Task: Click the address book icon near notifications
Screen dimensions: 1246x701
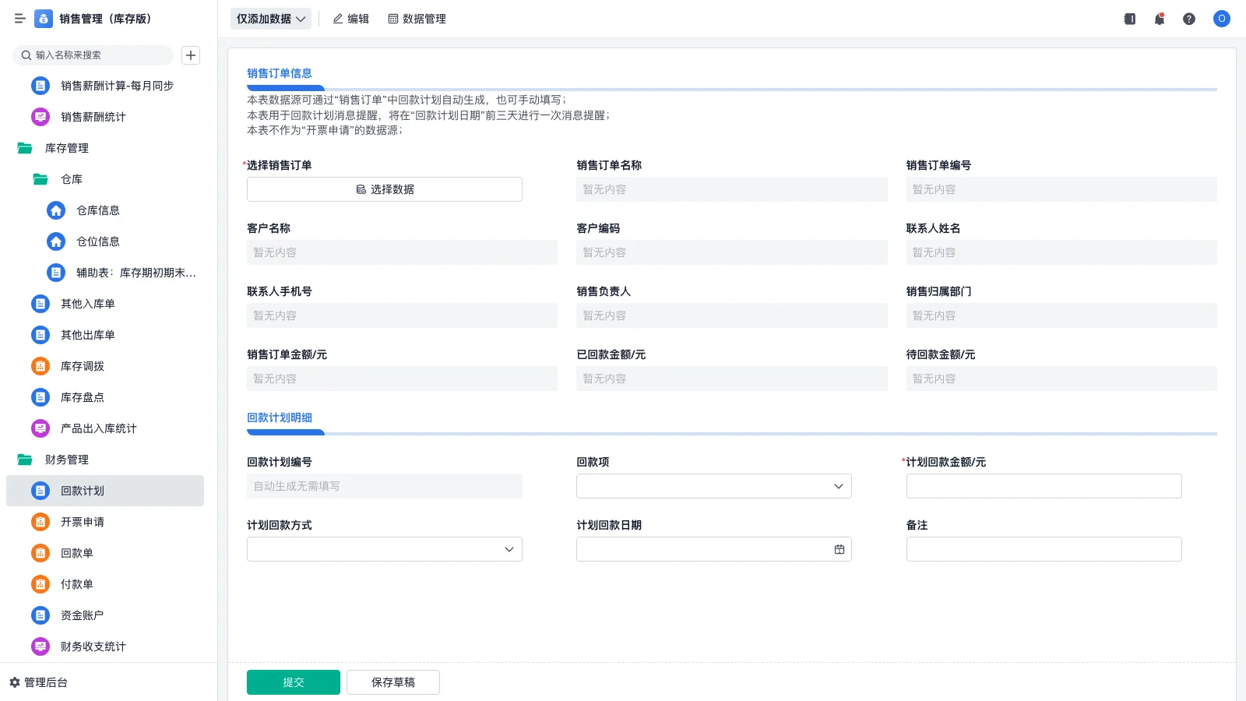Action: click(1128, 19)
